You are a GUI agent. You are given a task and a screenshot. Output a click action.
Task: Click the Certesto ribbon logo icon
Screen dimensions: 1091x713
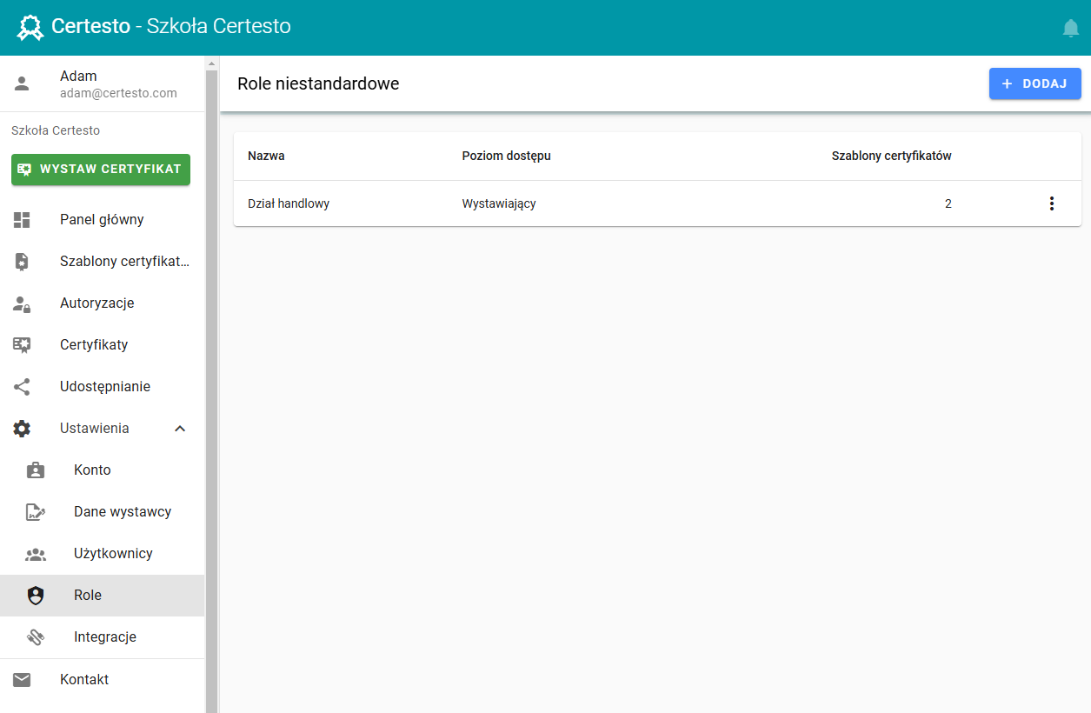30,28
